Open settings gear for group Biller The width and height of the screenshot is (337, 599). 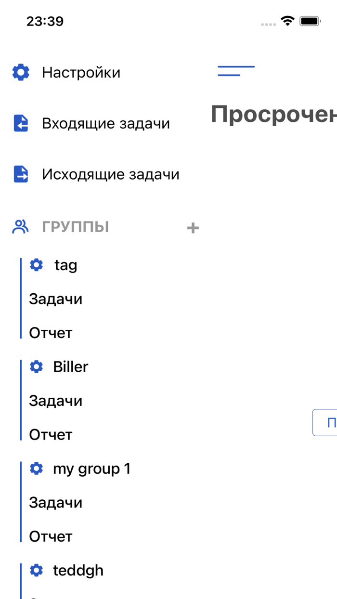36,366
